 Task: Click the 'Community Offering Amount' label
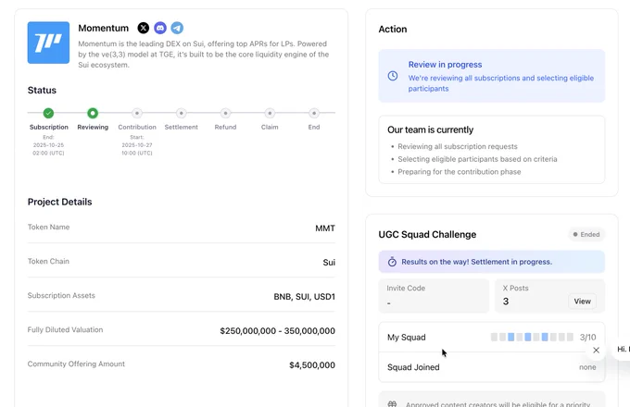76,364
